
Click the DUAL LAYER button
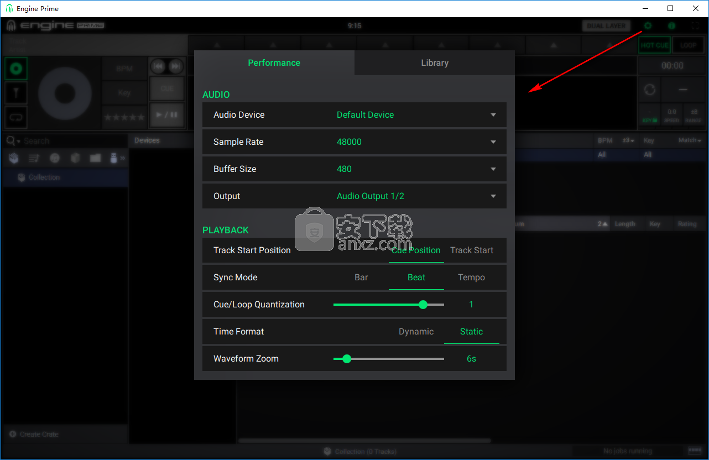point(607,26)
